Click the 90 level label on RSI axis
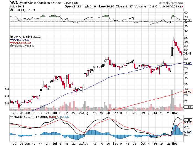The height and width of the screenshot is (146, 193). [x=186, y=13]
